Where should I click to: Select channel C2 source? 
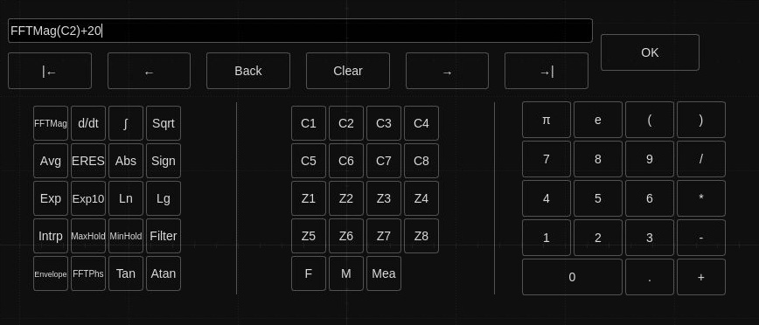pyautogui.click(x=346, y=123)
